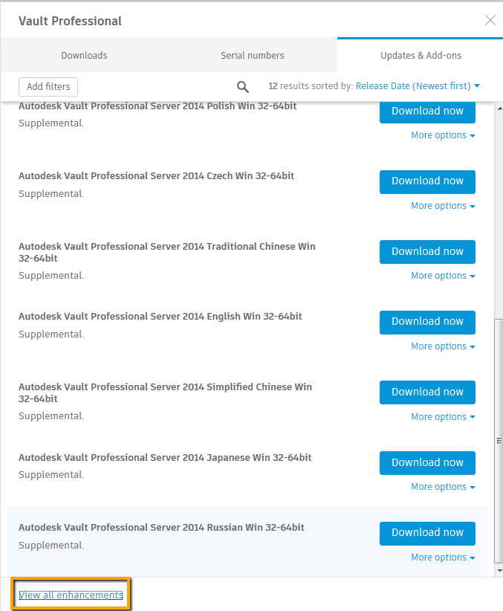The width and height of the screenshot is (503, 611).
Task: Download the Japanese server package
Action: tap(427, 462)
